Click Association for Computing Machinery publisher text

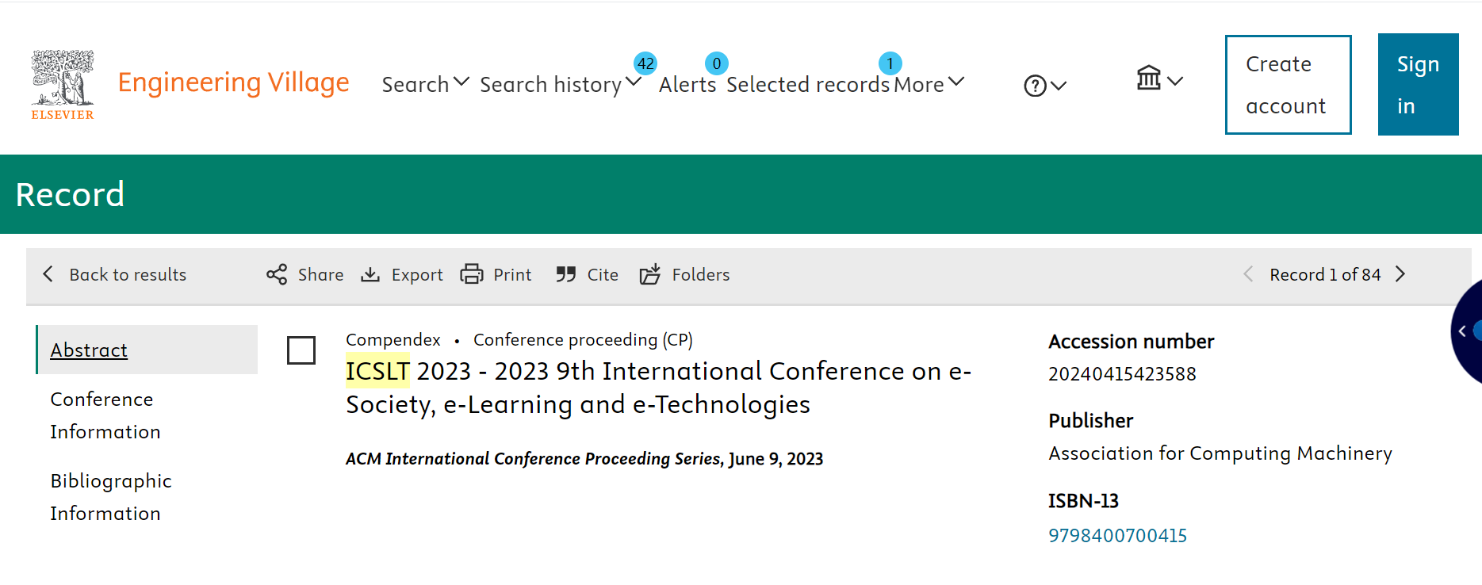[x=1220, y=453]
